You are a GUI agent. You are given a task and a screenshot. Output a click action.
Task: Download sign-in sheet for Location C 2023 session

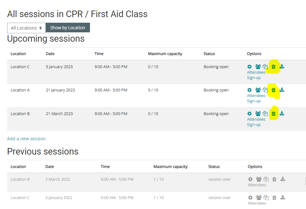(282, 67)
